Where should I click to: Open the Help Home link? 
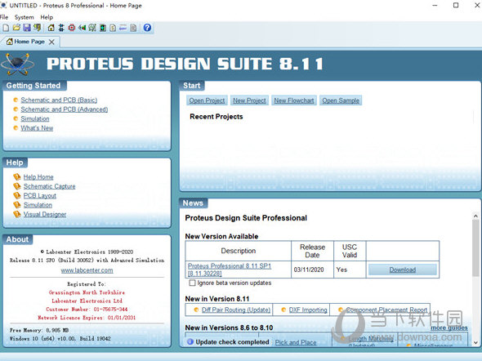(x=38, y=177)
